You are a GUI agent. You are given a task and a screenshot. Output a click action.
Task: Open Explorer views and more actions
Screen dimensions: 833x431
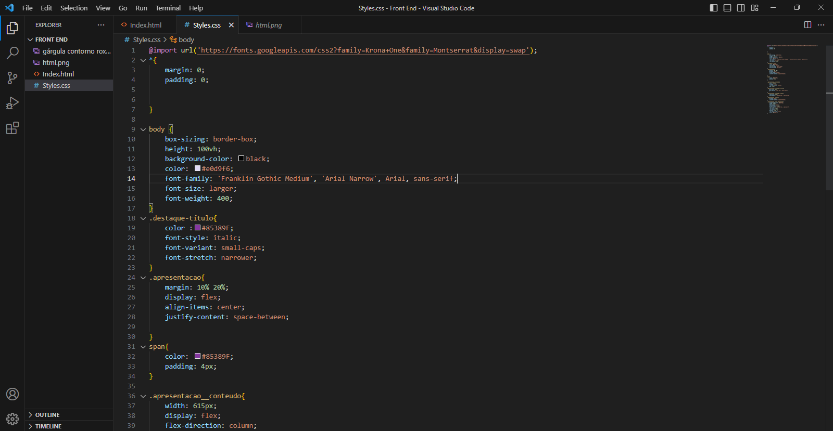click(101, 25)
